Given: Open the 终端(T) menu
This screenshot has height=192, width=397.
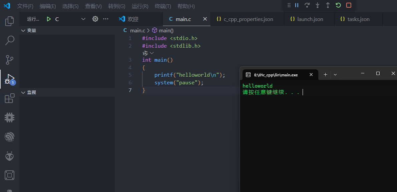Looking at the screenshot, I should point(163,6).
